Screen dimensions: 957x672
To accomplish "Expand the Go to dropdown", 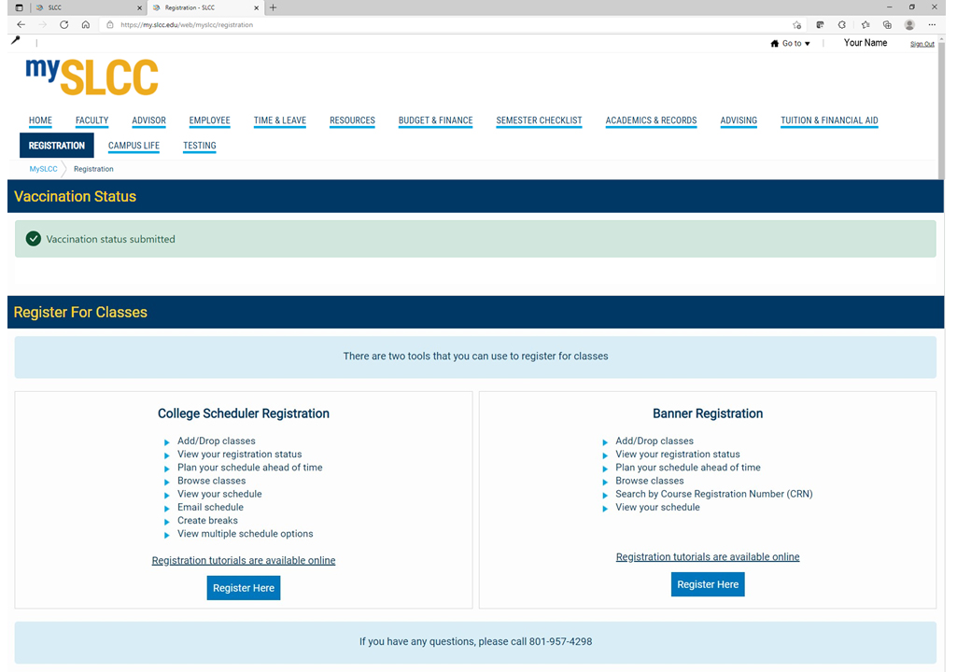I will pyautogui.click(x=791, y=44).
